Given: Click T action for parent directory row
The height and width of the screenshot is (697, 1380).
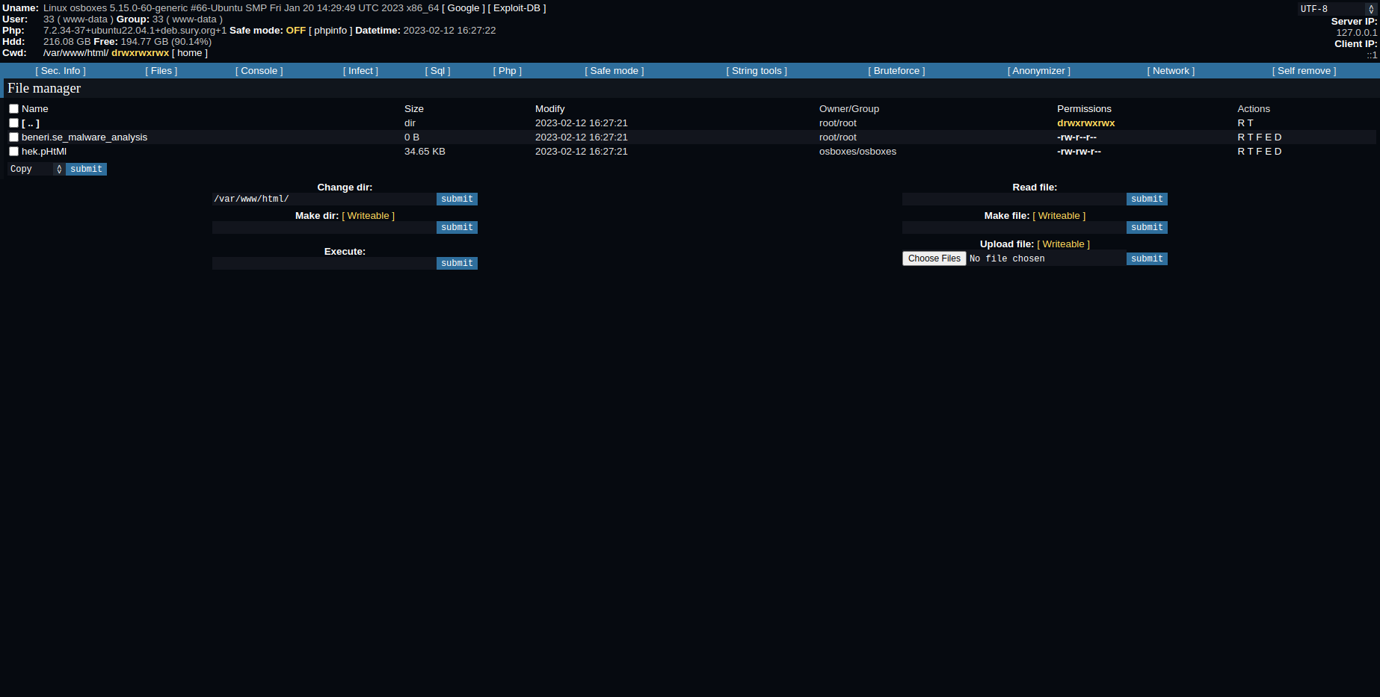Looking at the screenshot, I should coord(1251,123).
